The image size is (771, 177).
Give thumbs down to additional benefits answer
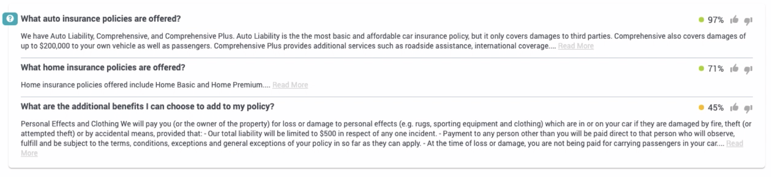tap(748, 108)
